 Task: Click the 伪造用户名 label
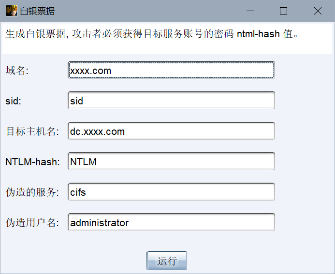[x=32, y=223]
